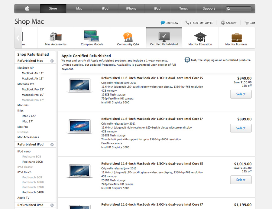
Task: Open Mac Accessories in the sidebar list
Action: [x=28, y=137]
